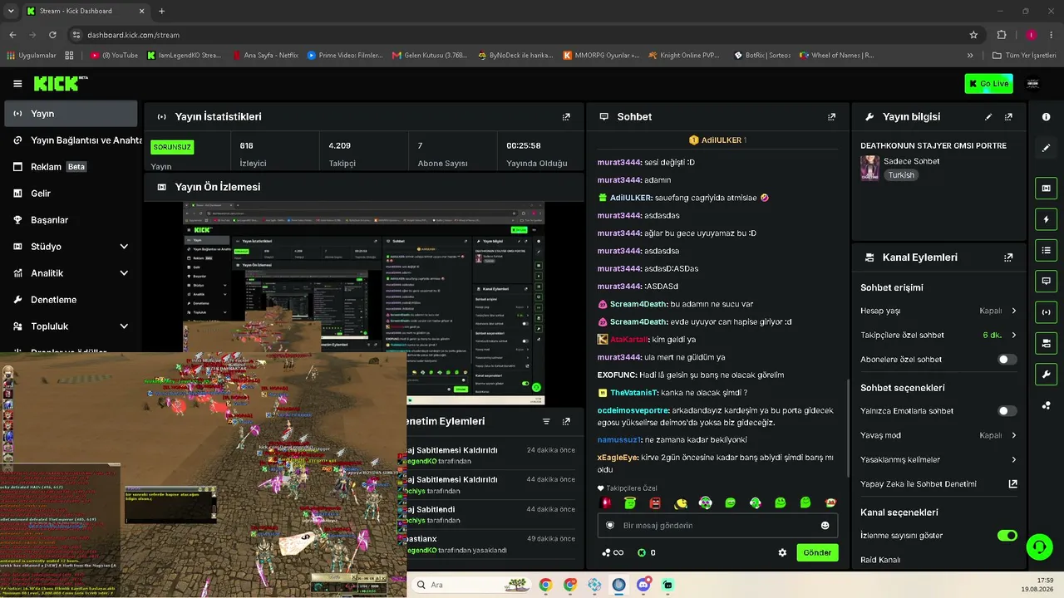Select the 00:25:58 stream uptime value
Viewport: 1064px width, 598px height.
point(524,145)
